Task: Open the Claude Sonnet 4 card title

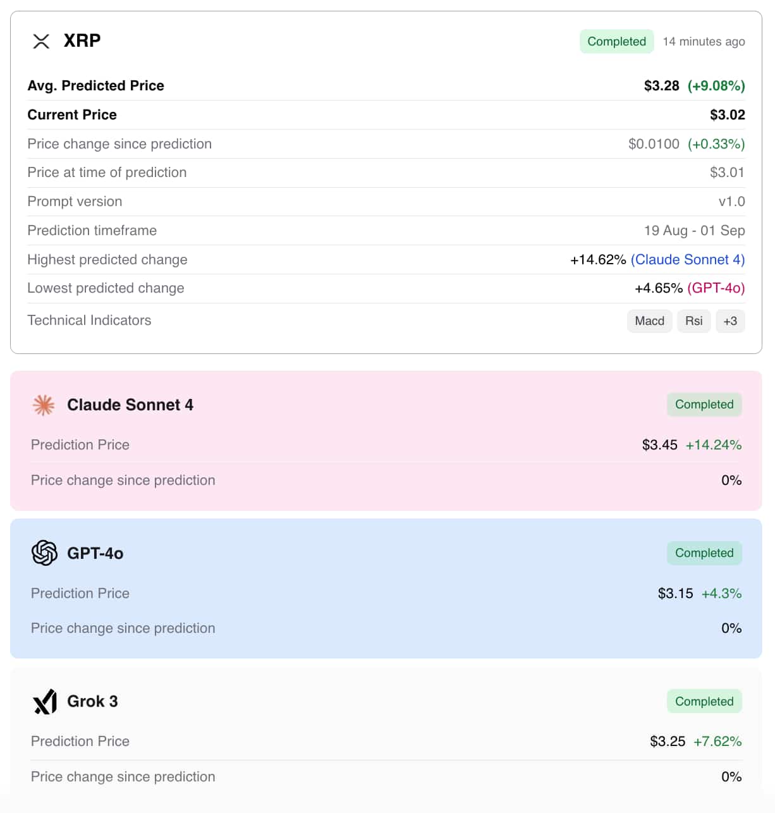Action: tap(130, 405)
